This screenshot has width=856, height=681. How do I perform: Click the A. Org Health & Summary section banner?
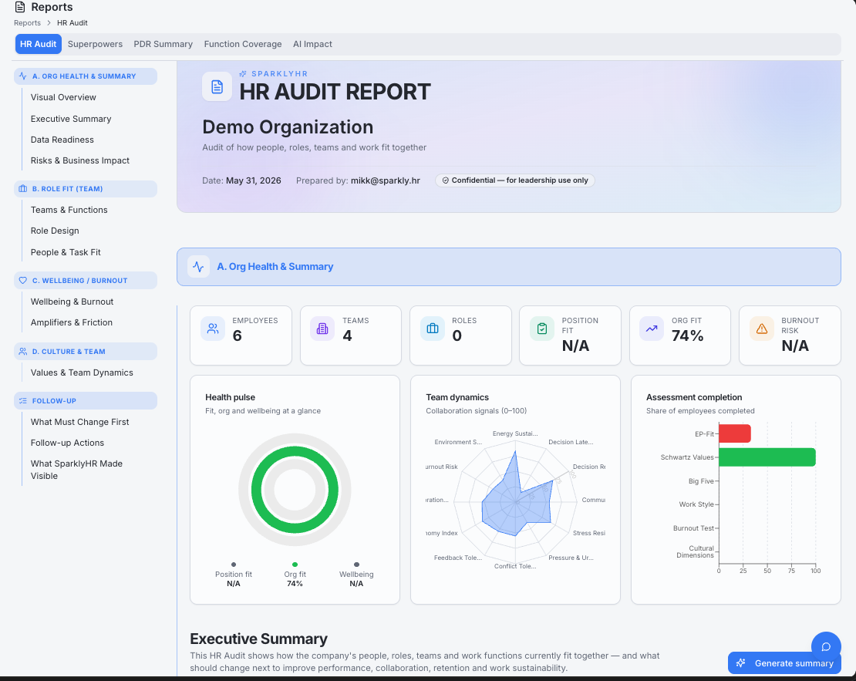[509, 267]
